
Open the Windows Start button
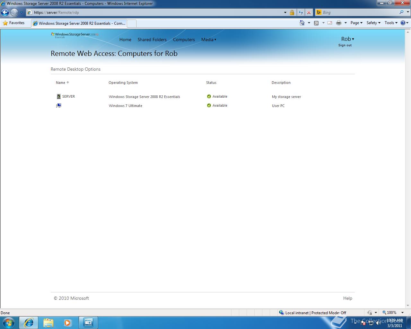pos(9,323)
